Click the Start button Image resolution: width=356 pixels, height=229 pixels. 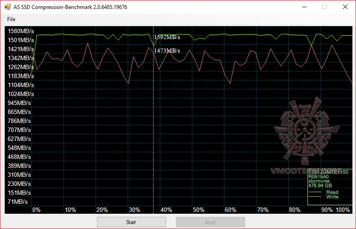(x=132, y=222)
